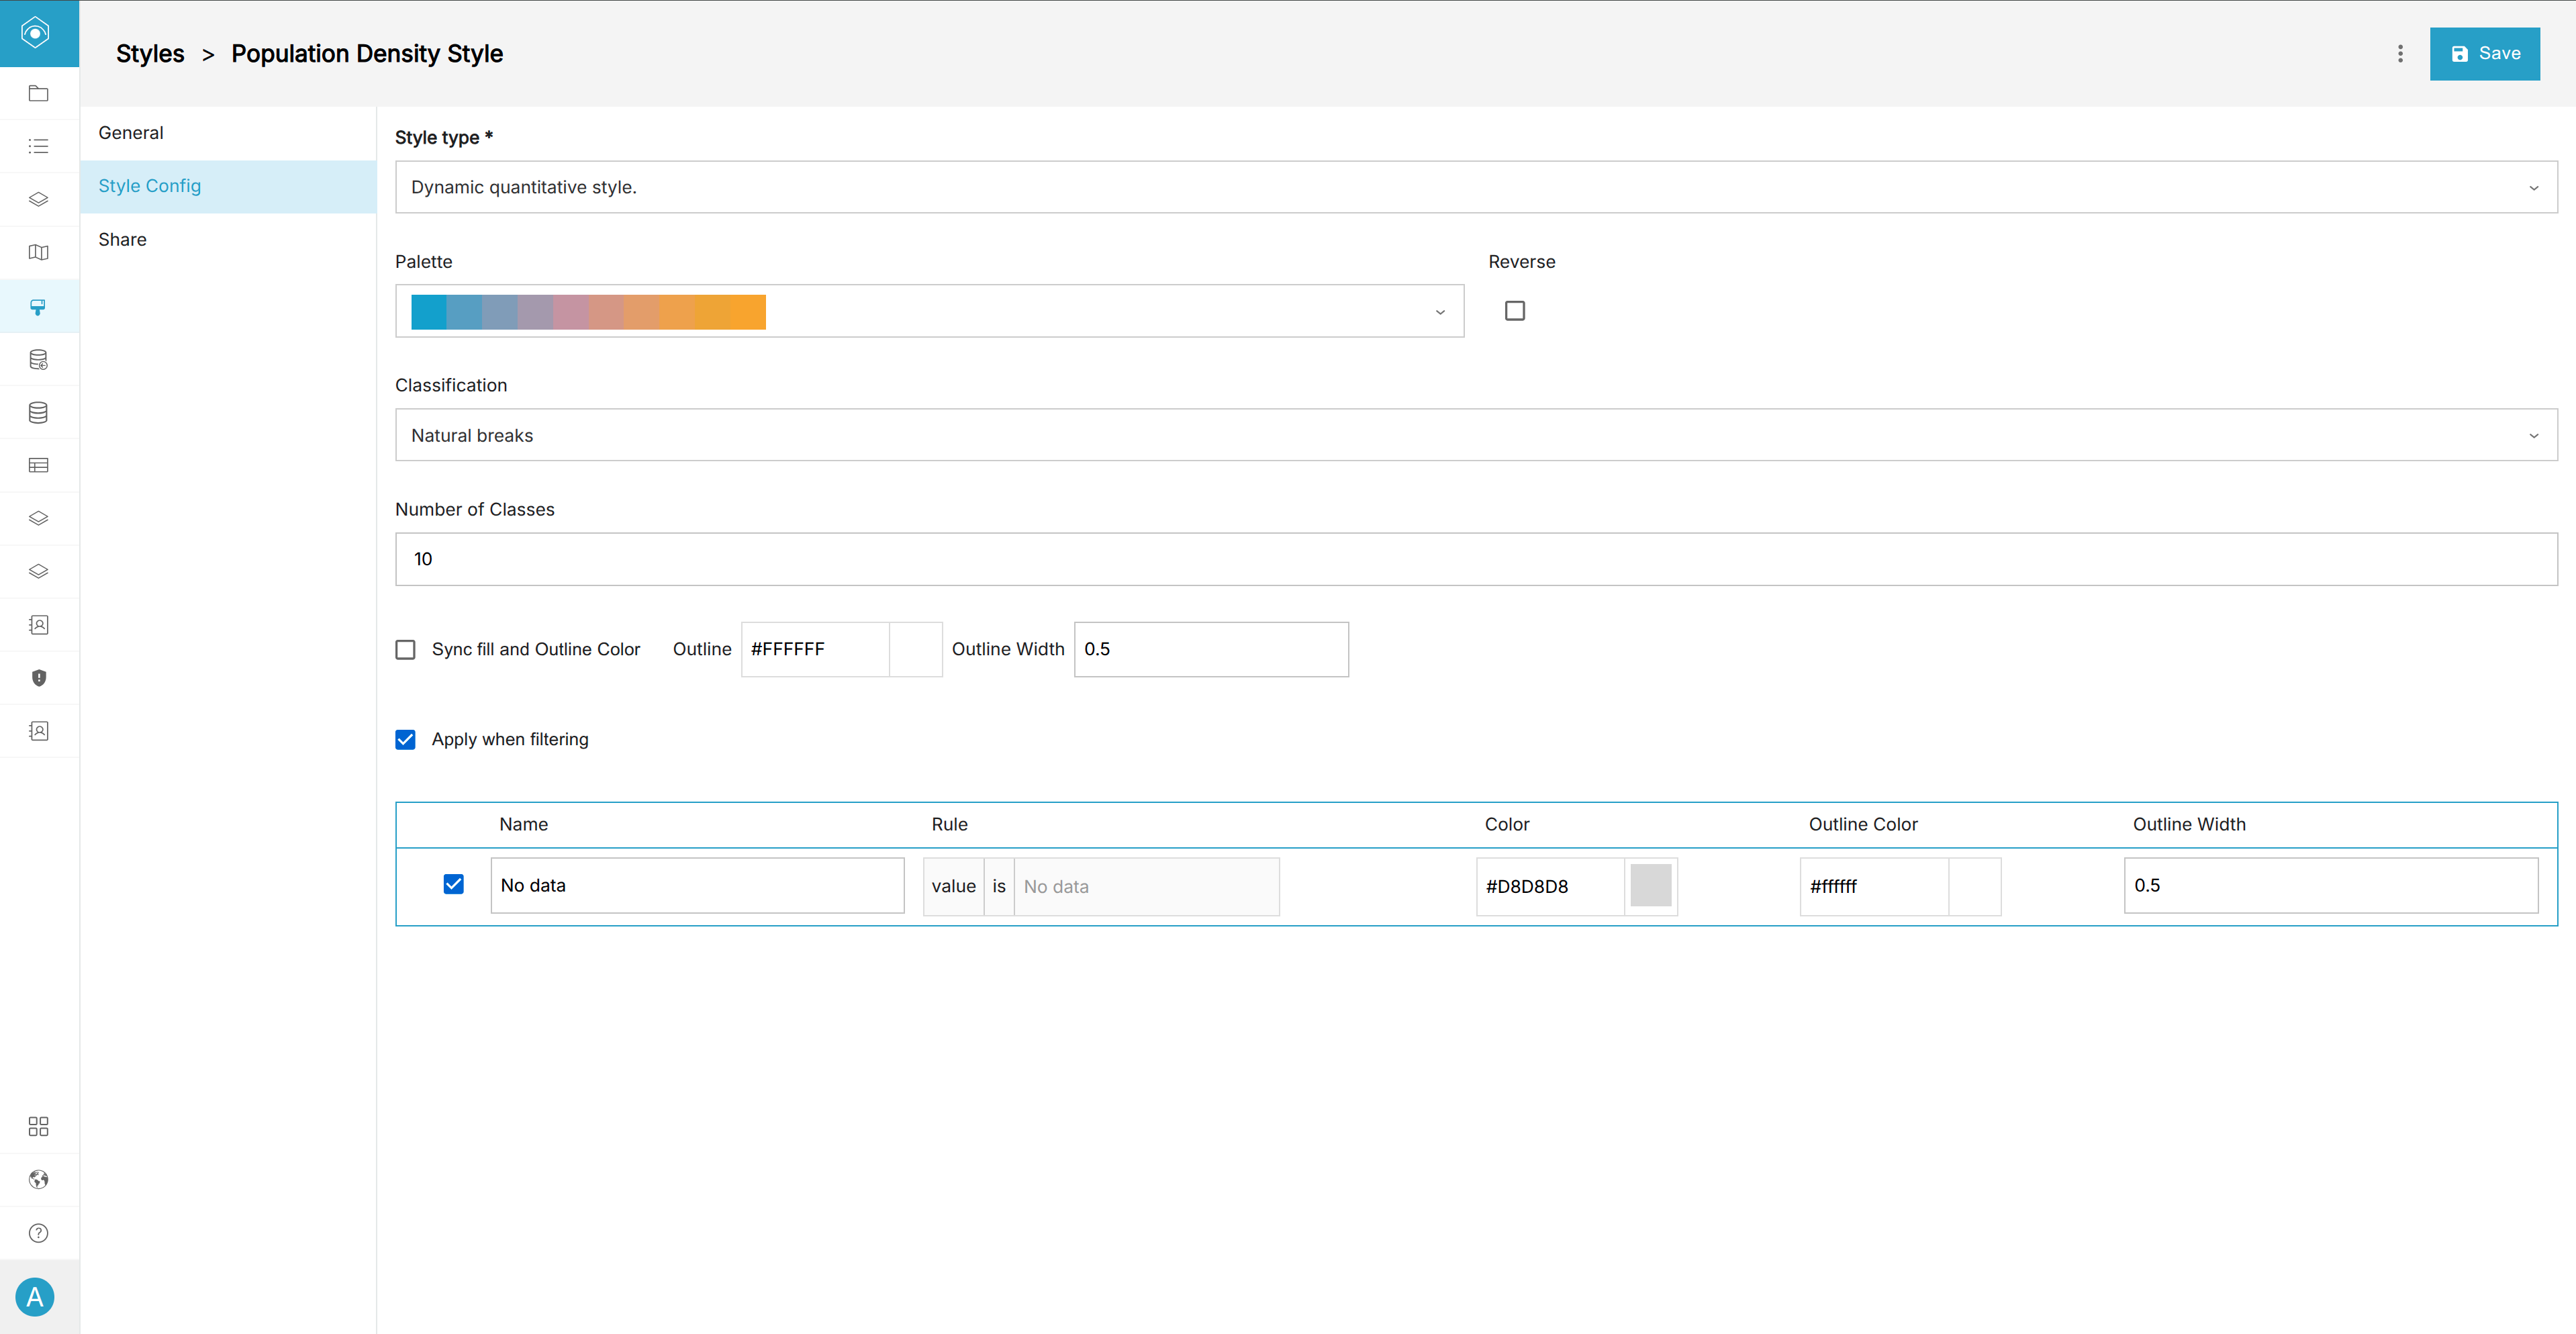Select layers icon just below the table icon
The image size is (2576, 1334).
[x=38, y=518]
